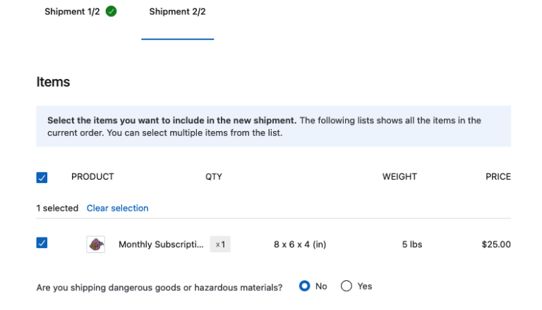Viewport: 542px width, 310px height.
Task: Select Yes for hazardous materials
Action: tap(346, 286)
